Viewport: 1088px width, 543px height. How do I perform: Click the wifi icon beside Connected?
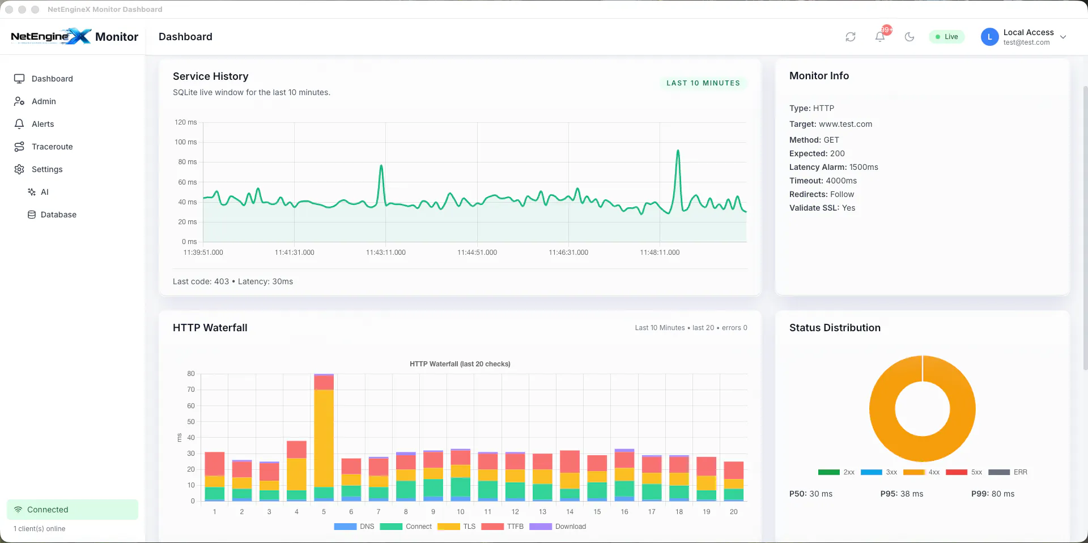click(x=18, y=510)
